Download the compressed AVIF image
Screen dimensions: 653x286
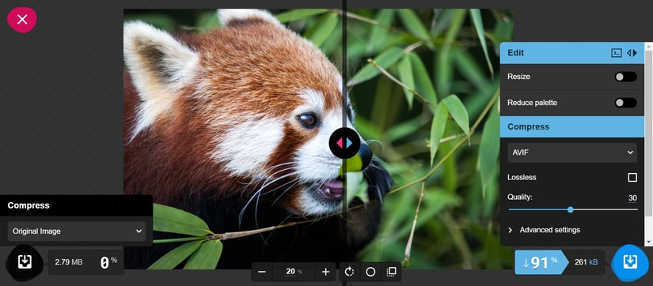pos(630,262)
